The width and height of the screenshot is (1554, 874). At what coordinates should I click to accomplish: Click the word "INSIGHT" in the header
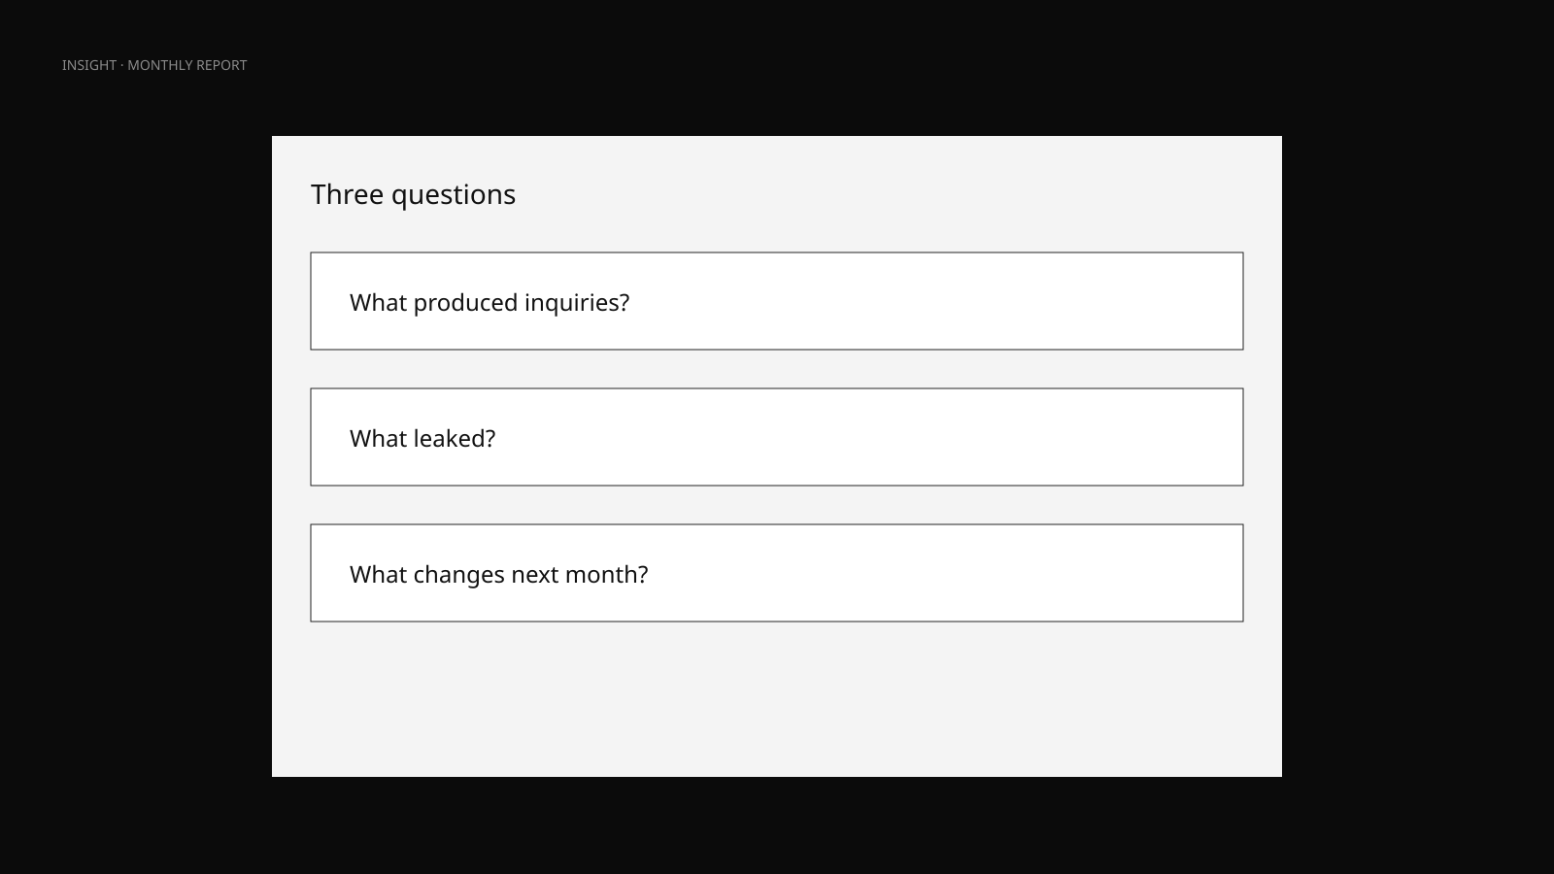click(x=89, y=65)
